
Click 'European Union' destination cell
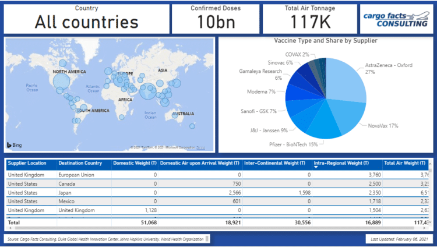click(76, 175)
